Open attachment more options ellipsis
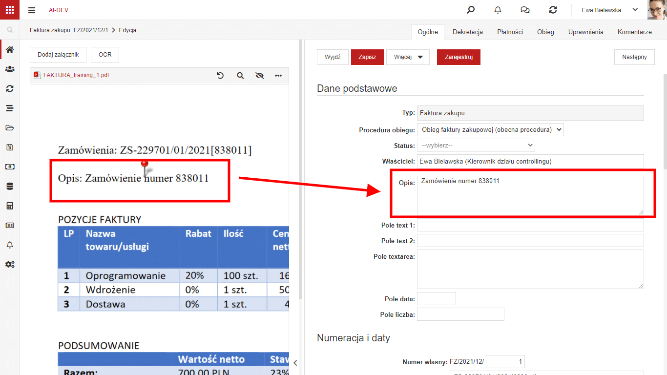Viewport: 667px width, 375px height. pyautogui.click(x=278, y=76)
